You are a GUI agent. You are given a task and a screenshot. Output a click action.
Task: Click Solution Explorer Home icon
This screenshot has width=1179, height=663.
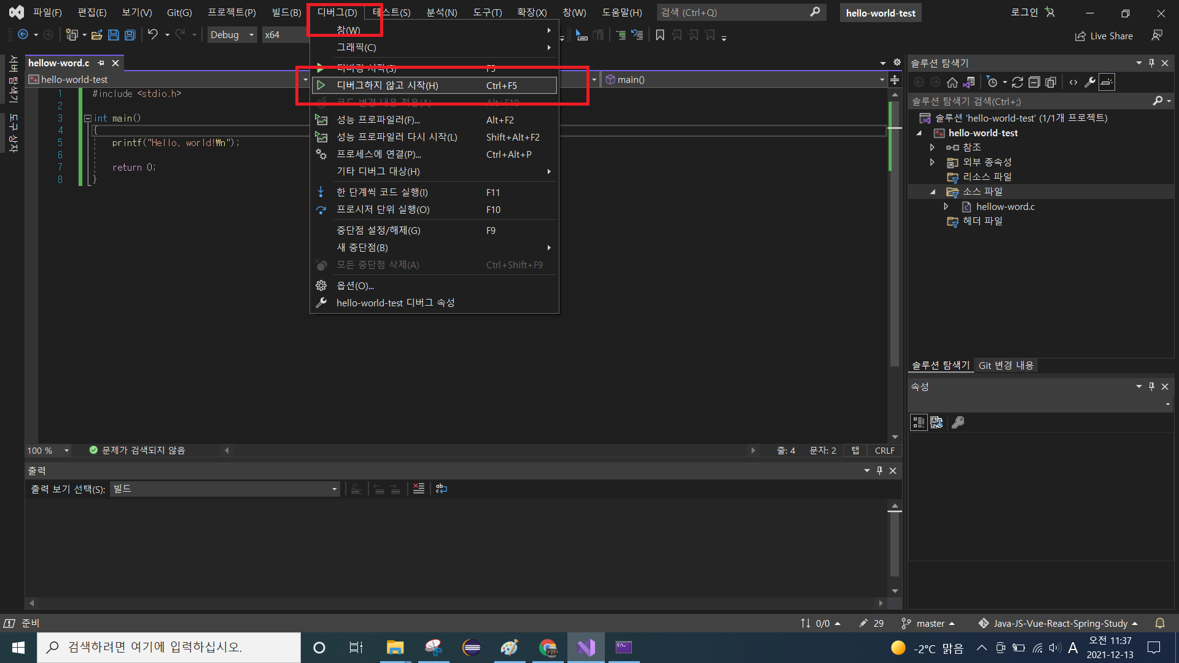click(x=952, y=82)
